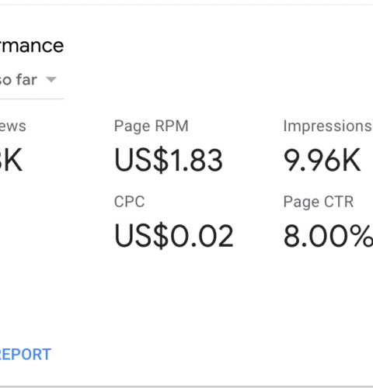The image size is (373, 388).
Task: Click the underline beneath the date range selector
Action: 32,99
